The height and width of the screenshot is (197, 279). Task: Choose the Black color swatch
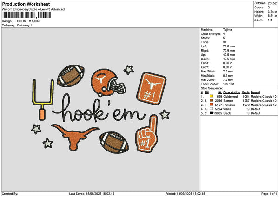click(211, 113)
